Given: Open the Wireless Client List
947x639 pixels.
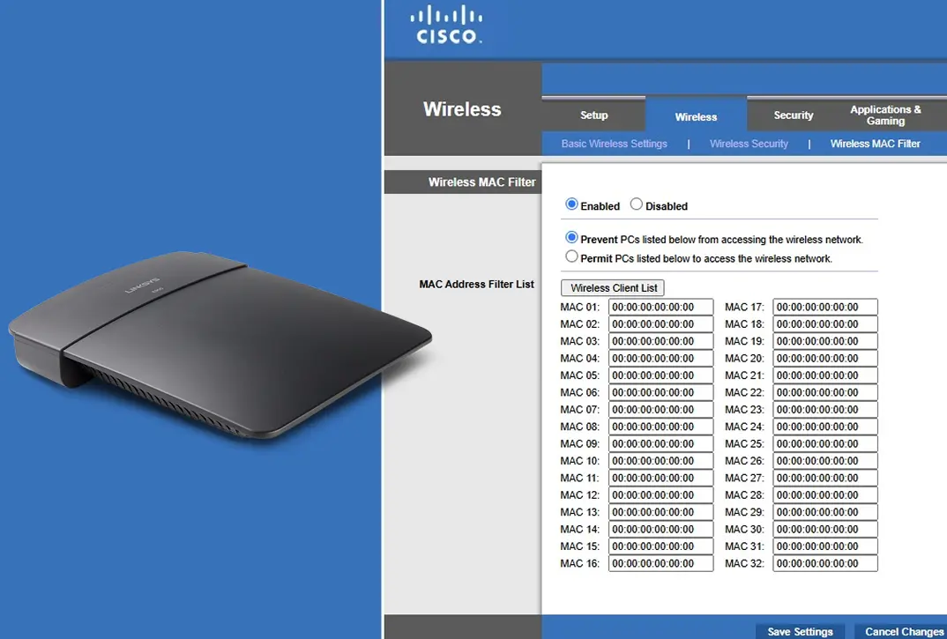Looking at the screenshot, I should (x=613, y=288).
